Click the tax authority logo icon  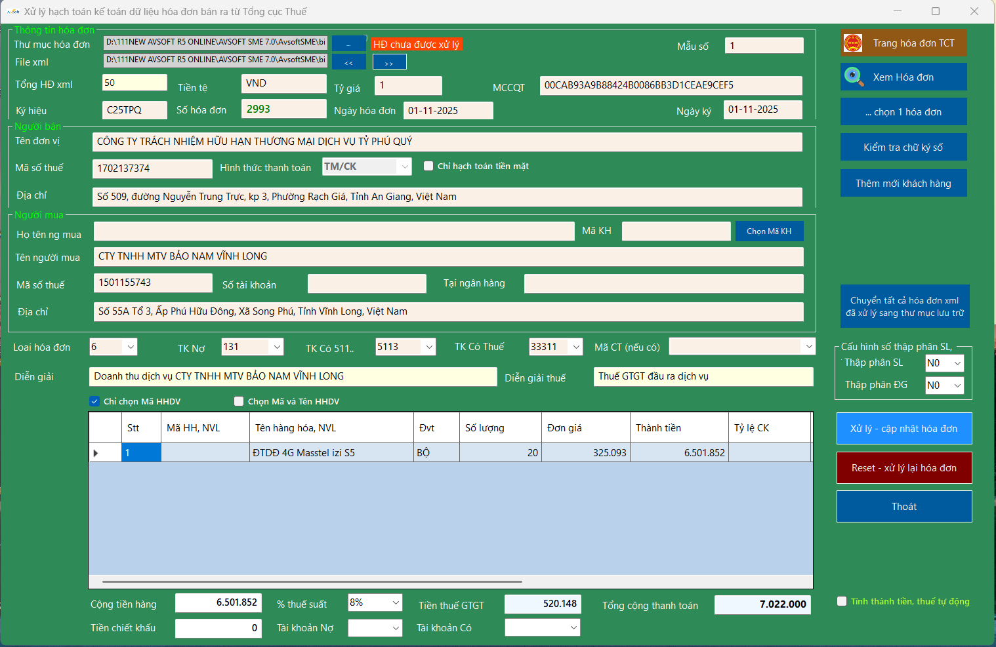point(853,43)
